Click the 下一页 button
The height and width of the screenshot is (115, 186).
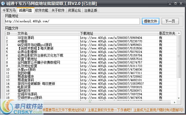(170, 21)
